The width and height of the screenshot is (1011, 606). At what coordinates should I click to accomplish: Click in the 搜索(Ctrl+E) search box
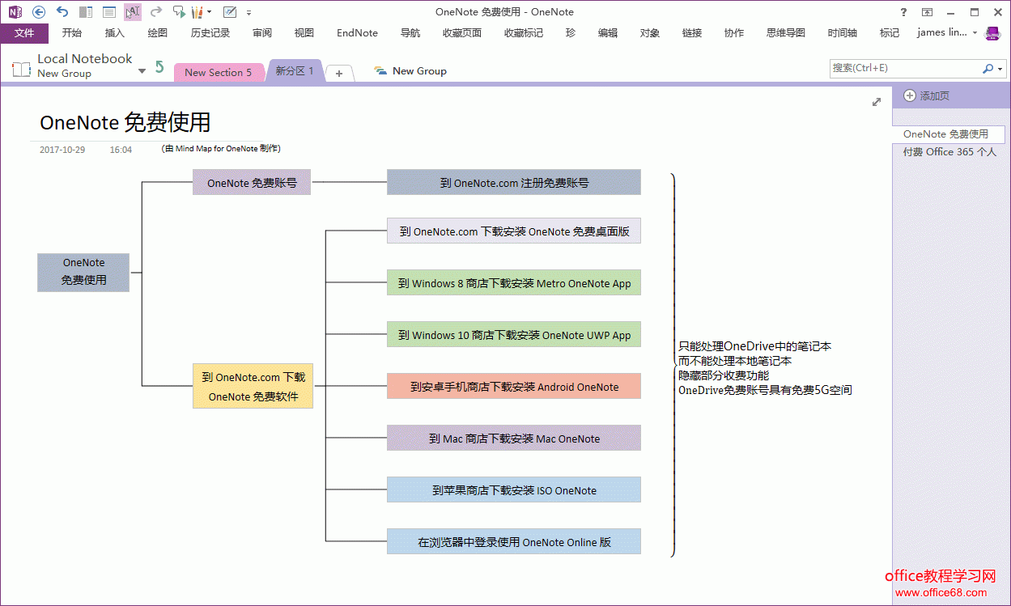(x=906, y=69)
